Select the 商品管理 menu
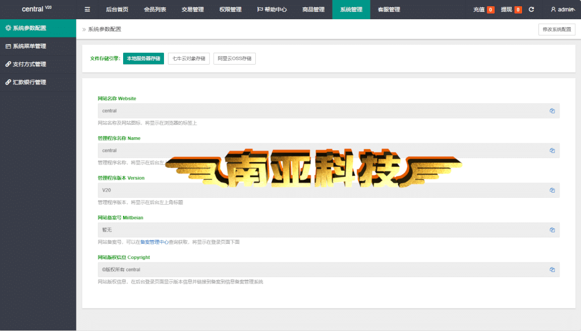 pyautogui.click(x=313, y=9)
